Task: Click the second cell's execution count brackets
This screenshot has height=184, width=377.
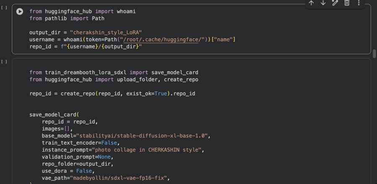Action: tap(4, 62)
